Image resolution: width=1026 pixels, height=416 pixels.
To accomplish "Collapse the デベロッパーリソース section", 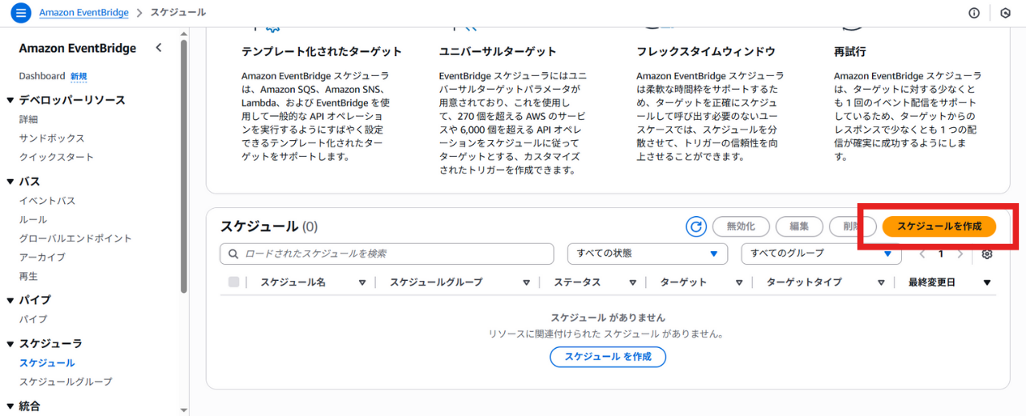I will click(x=11, y=100).
